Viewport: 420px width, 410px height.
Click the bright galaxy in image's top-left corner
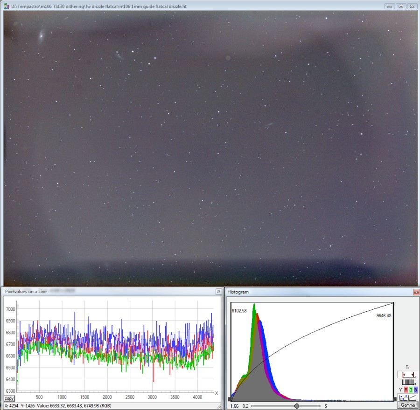[x=42, y=35]
